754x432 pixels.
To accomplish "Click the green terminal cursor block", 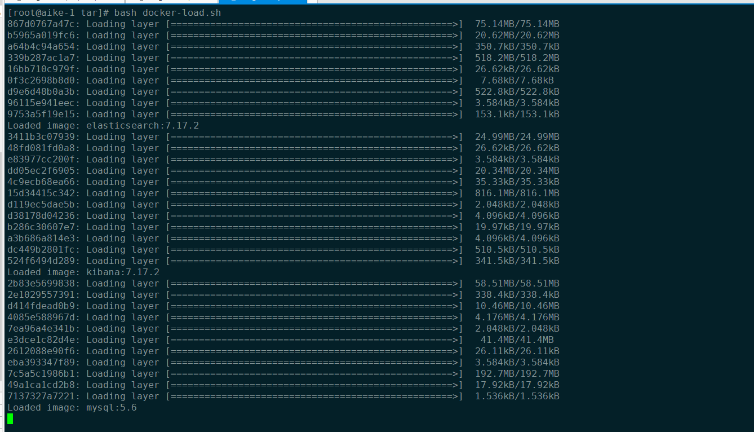I will point(10,419).
